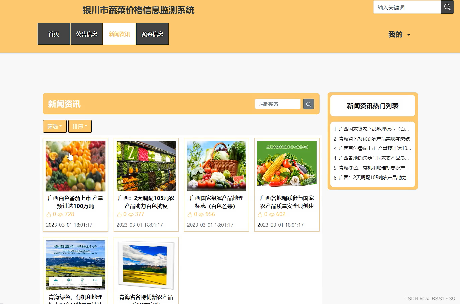Click the site title 银川市蔬菜价格信息监测系统
Screen dimensions: 460x304
coord(138,10)
